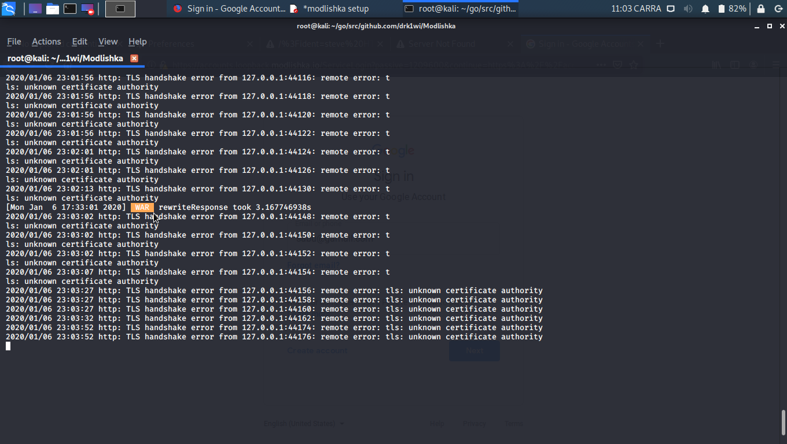Screen dimensions: 787x444
Task: Switch to Sign in - Google Account window
Action: tap(229, 9)
